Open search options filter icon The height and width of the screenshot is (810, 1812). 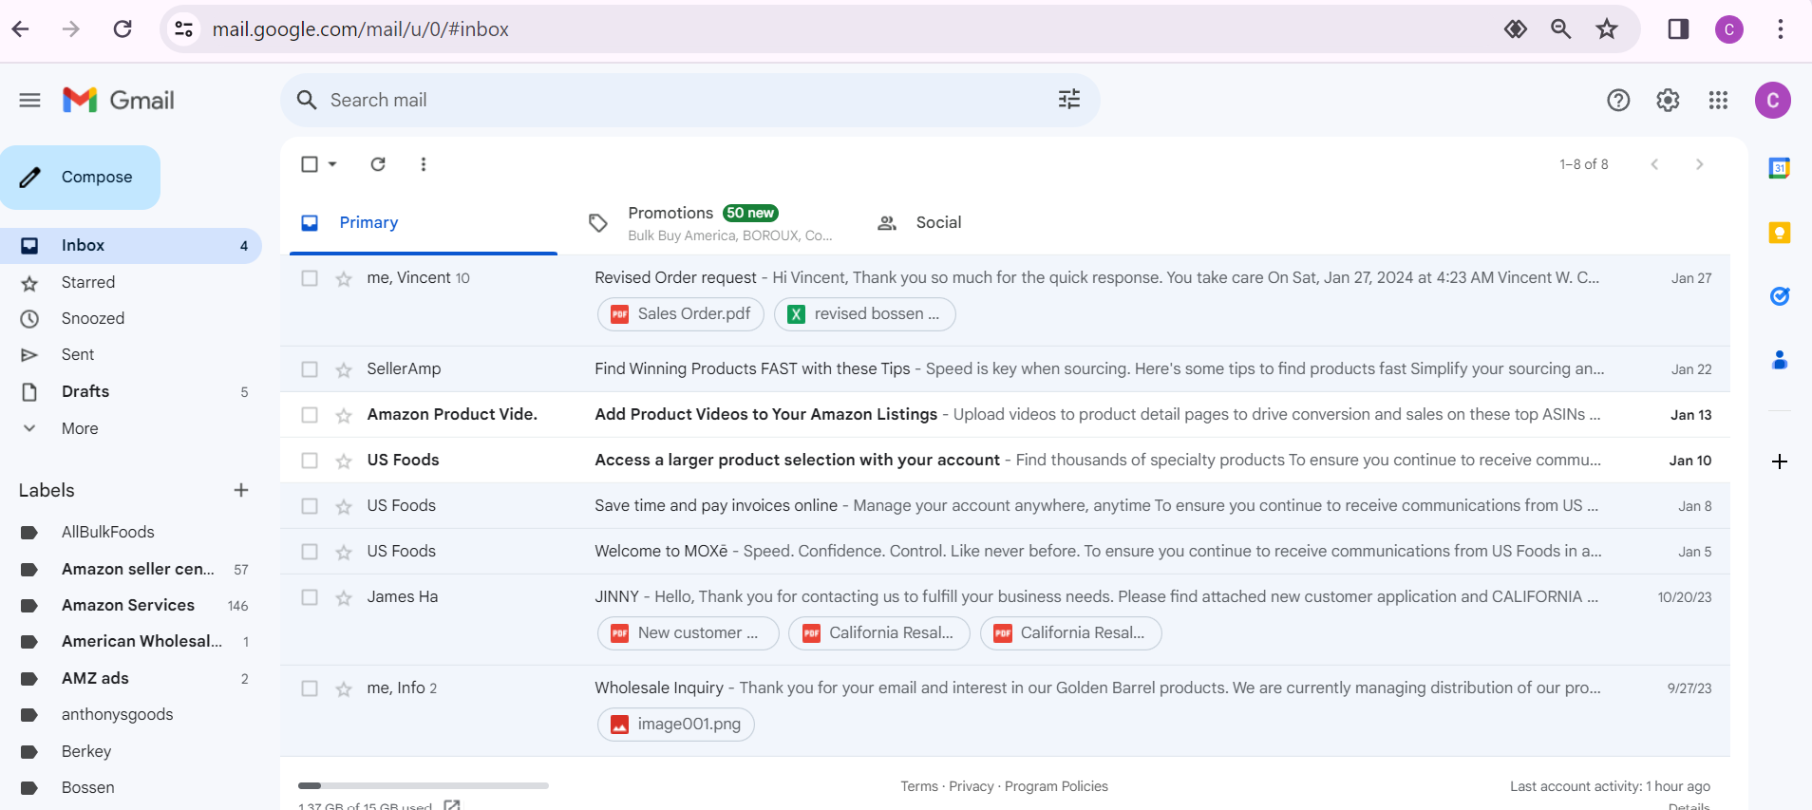click(1069, 100)
